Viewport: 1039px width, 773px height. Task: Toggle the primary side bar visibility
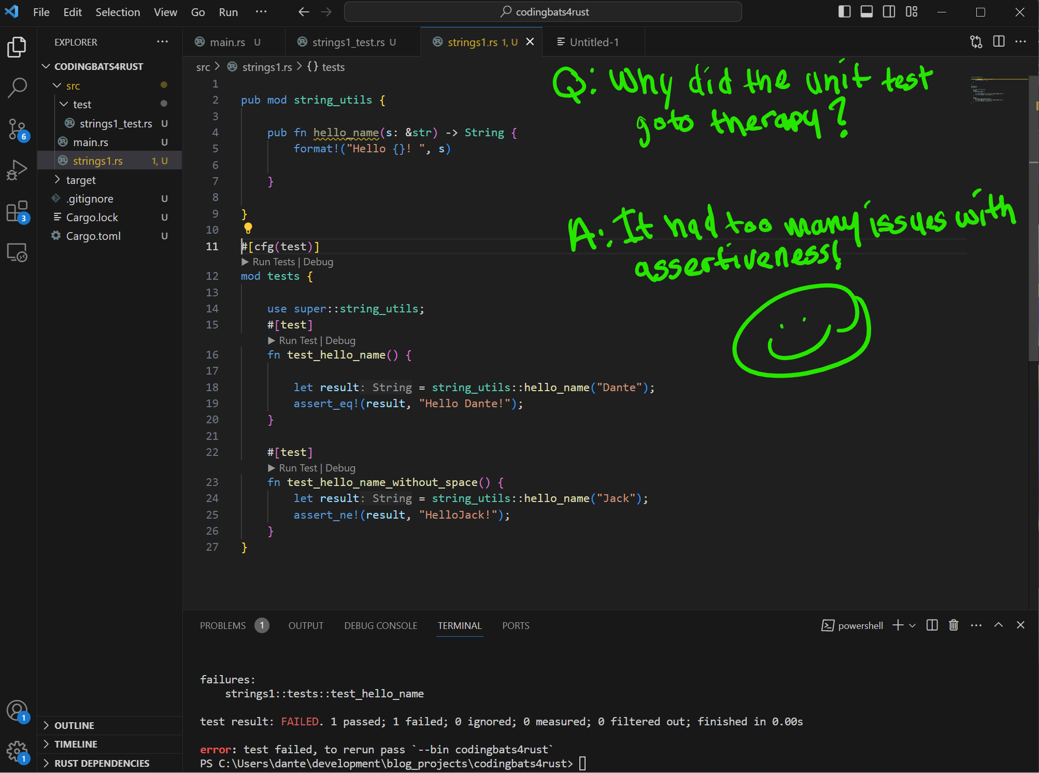(x=844, y=12)
